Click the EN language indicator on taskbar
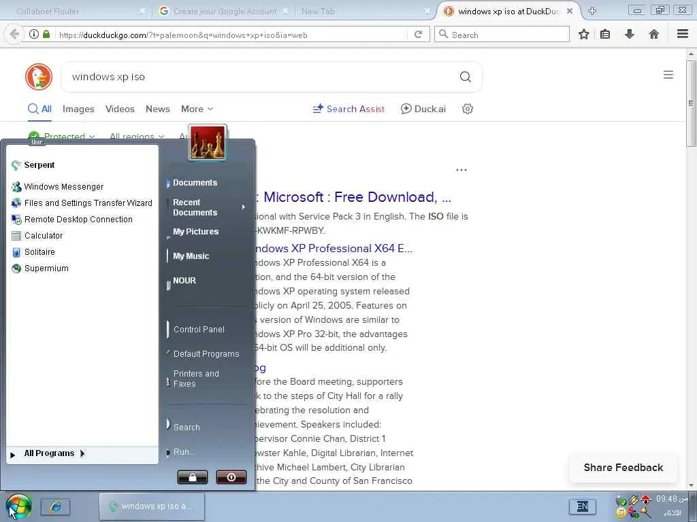The height and width of the screenshot is (522, 697). pos(583,506)
